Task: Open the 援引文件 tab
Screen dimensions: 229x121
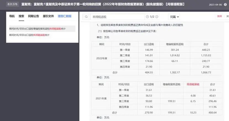Action: pyautogui.click(x=48, y=16)
